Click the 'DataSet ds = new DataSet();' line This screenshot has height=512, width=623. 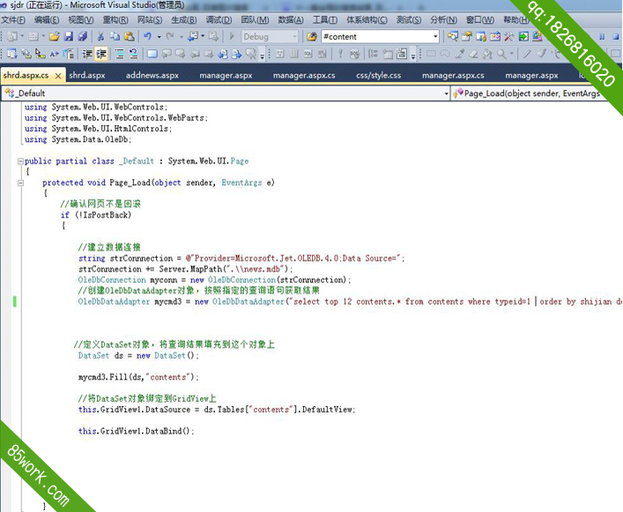coord(138,355)
